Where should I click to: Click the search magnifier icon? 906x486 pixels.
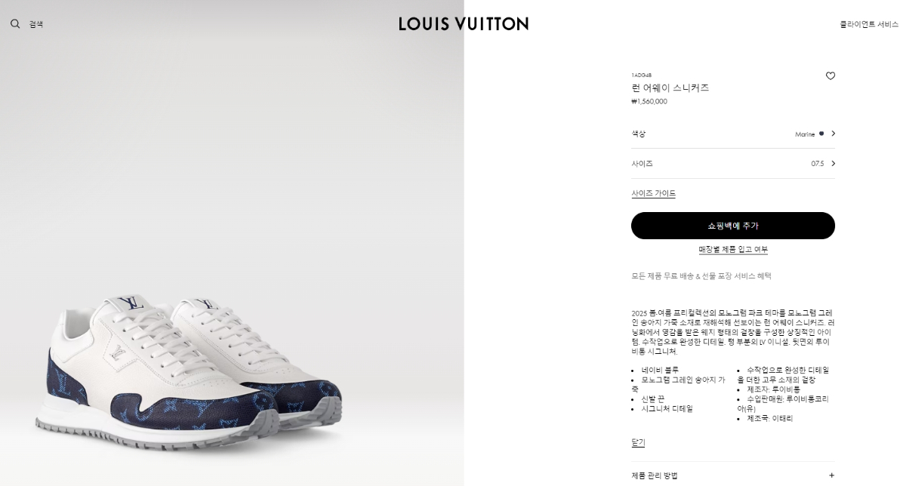point(15,24)
